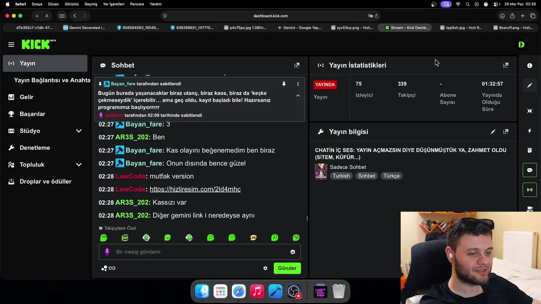
Task: Open the hamburger menu beside Kick logo
Action: point(11,44)
